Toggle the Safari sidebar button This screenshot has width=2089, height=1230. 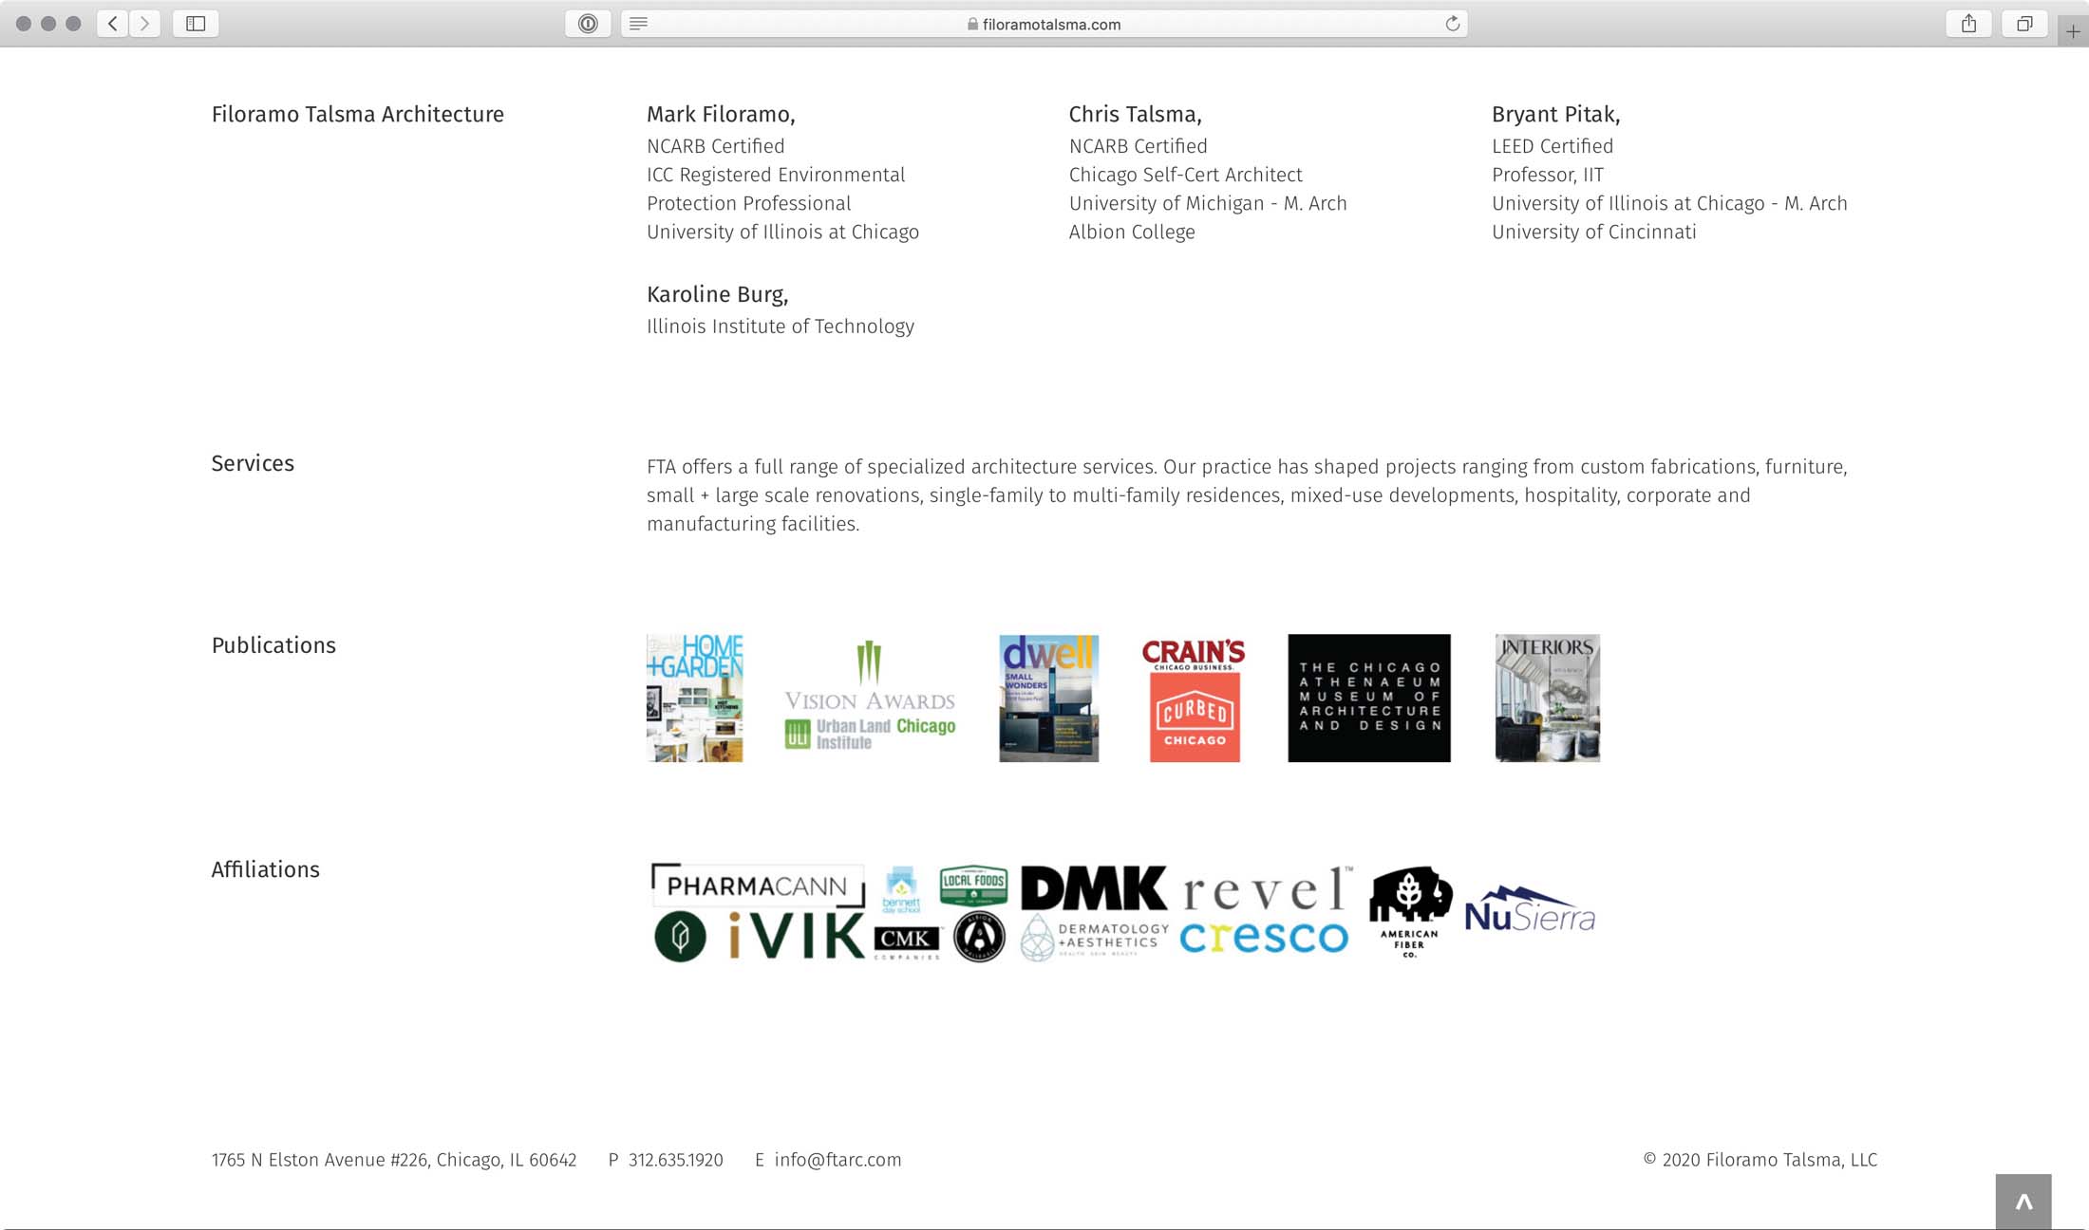pos(196,24)
